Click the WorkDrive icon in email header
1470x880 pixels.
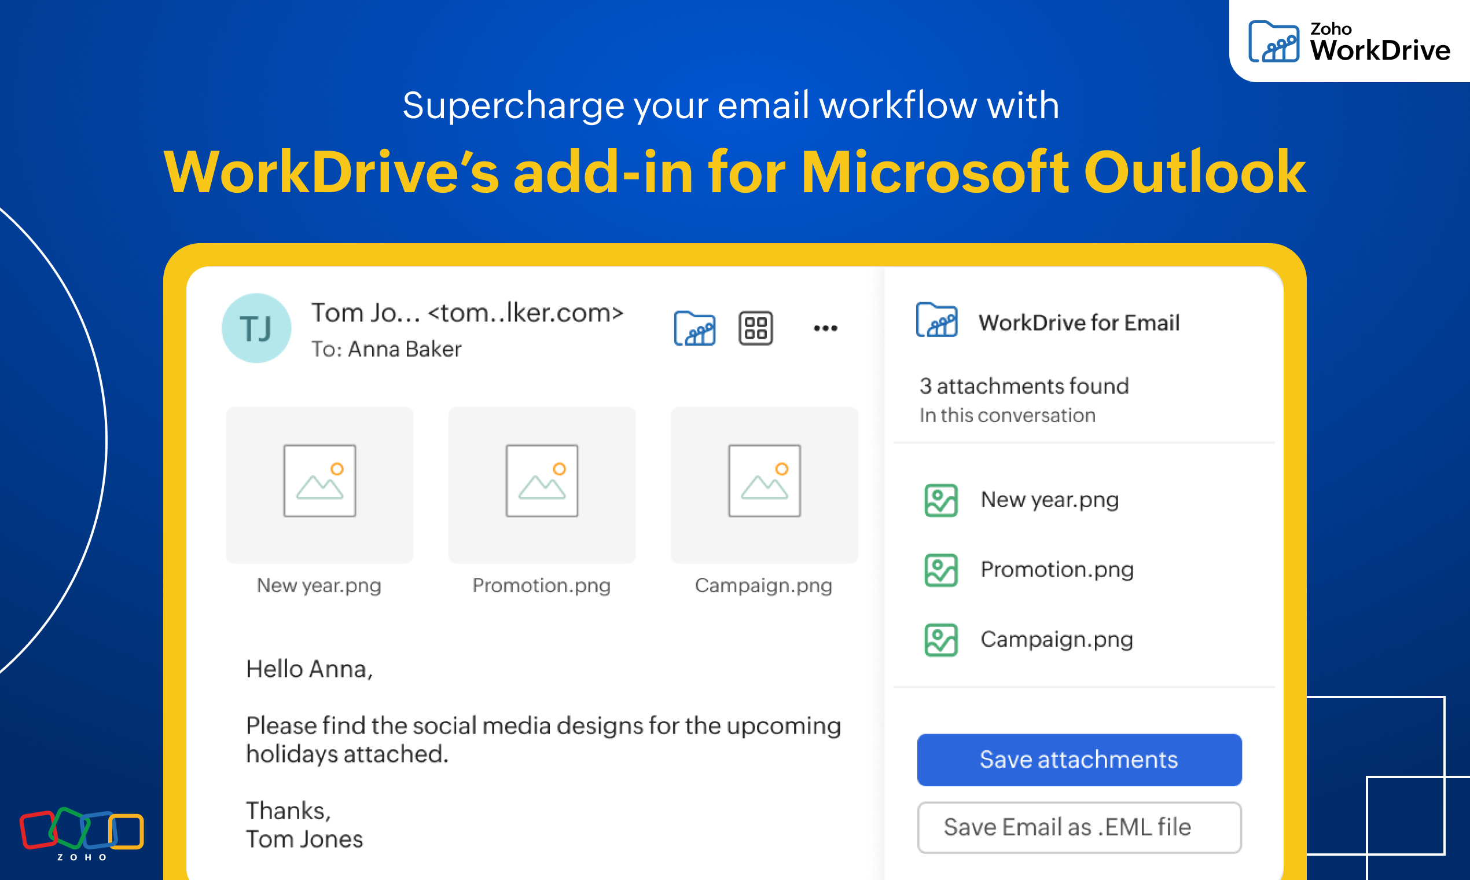694,328
